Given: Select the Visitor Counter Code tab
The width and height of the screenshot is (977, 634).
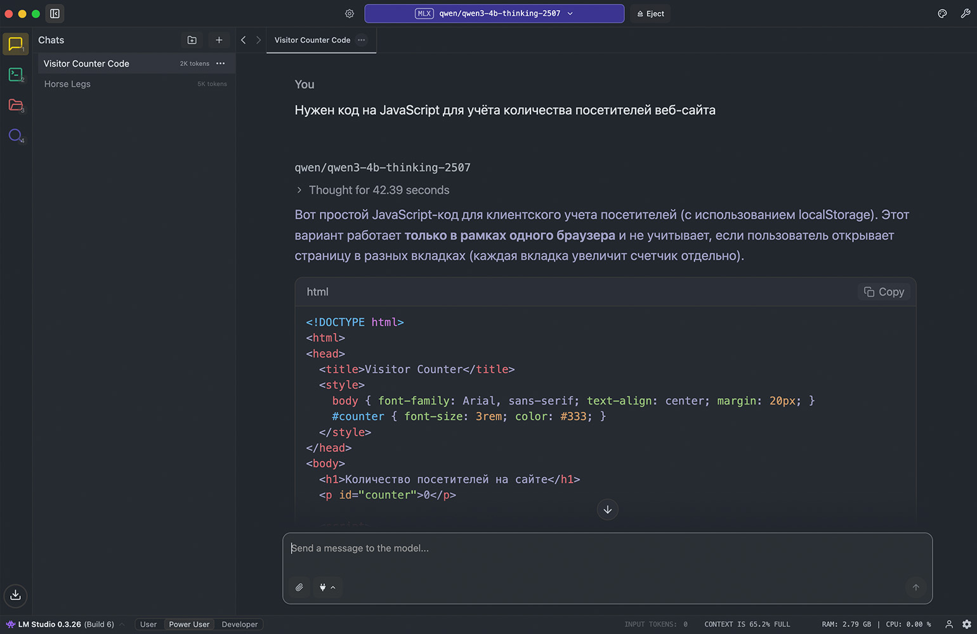Looking at the screenshot, I should (312, 40).
